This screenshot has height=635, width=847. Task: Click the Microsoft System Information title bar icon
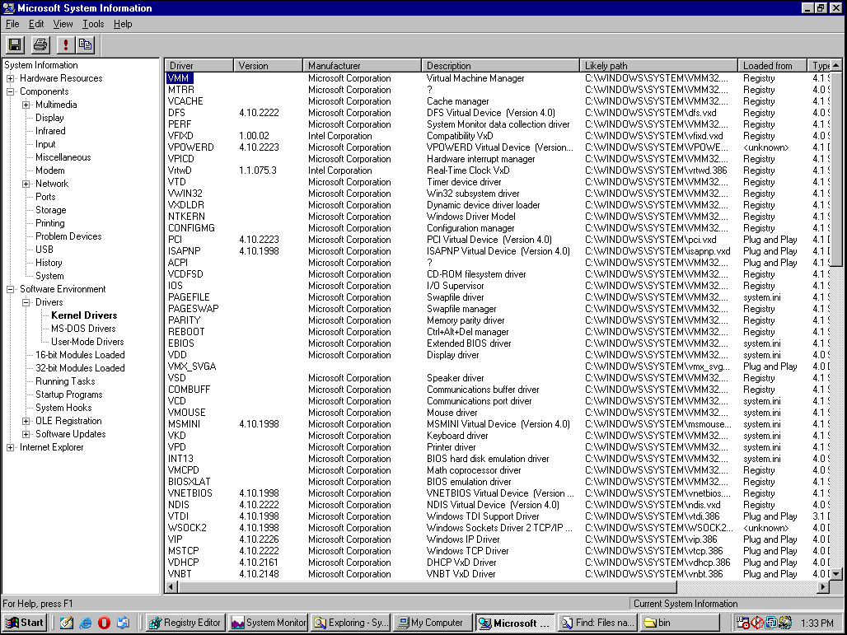(x=8, y=8)
